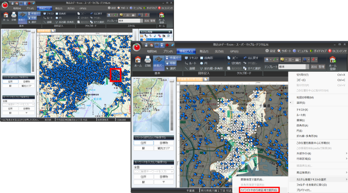
Task: Click 目標物 list search button in front window
Action: click(x=164, y=143)
